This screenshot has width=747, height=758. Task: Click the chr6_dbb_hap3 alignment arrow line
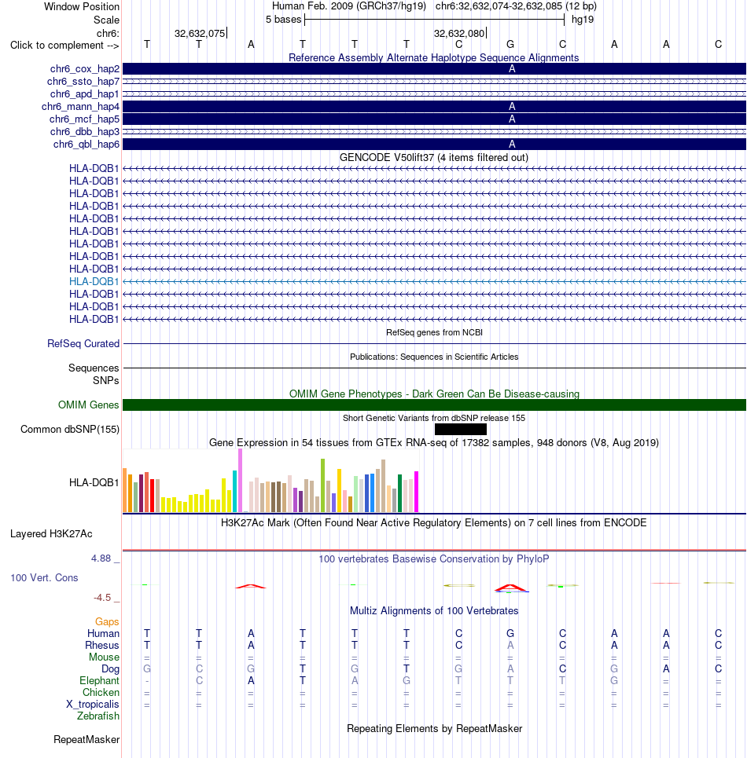[x=434, y=131]
